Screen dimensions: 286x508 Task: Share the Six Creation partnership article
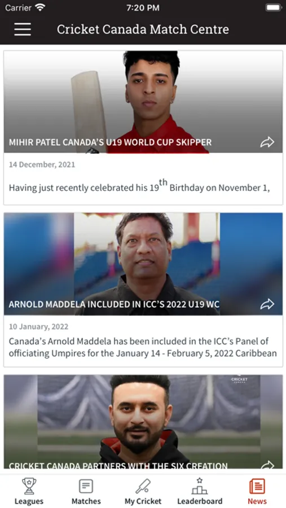pos(267,465)
